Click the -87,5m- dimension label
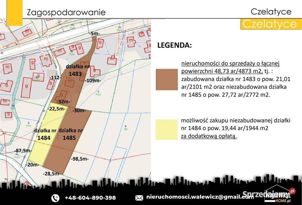The height and width of the screenshot is (205, 302). (23, 151)
